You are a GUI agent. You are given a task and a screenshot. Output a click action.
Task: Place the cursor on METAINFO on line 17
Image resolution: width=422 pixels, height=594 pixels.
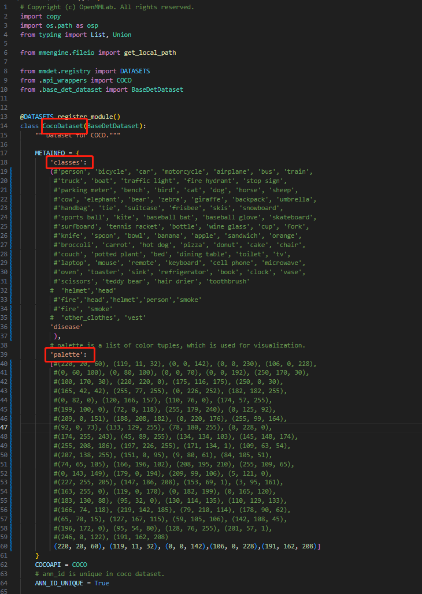[50, 153]
